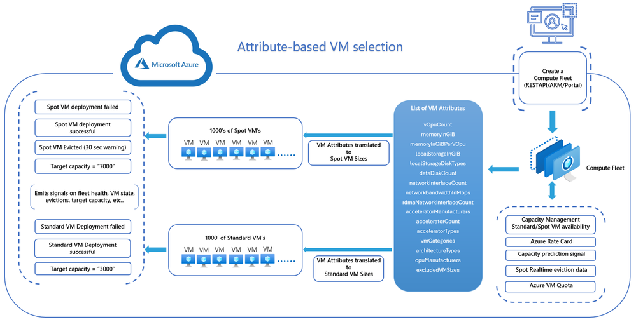
Task: Click the first VM icon under 1000' of Standard VM's
Action: coord(188,260)
